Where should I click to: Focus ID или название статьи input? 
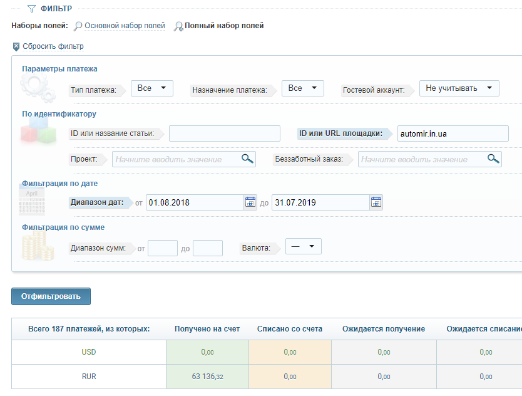[224, 133]
